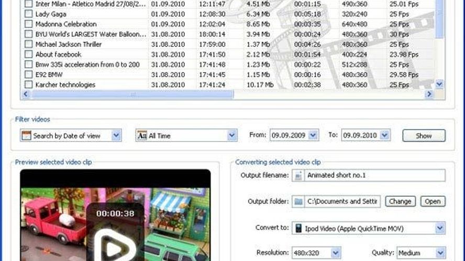Click the vertical scrollbar thumb of video list
Screen dimensions: 465x261
click(439, 19)
